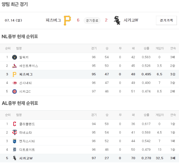This screenshot has width=179, height=164.
Task: Open the 밀워키 team link
Action: (24, 57)
